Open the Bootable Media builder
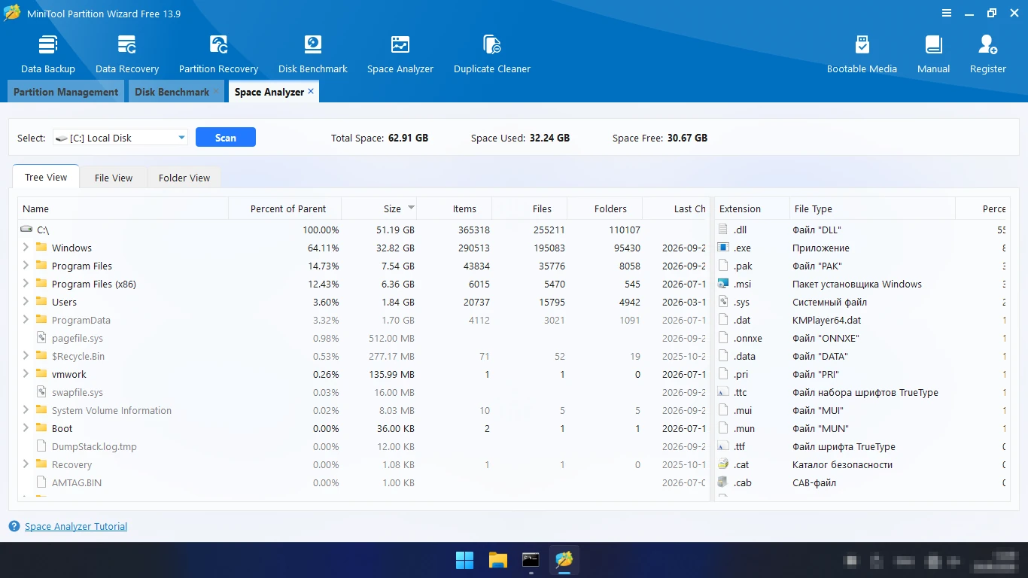The height and width of the screenshot is (578, 1028). [x=862, y=54]
